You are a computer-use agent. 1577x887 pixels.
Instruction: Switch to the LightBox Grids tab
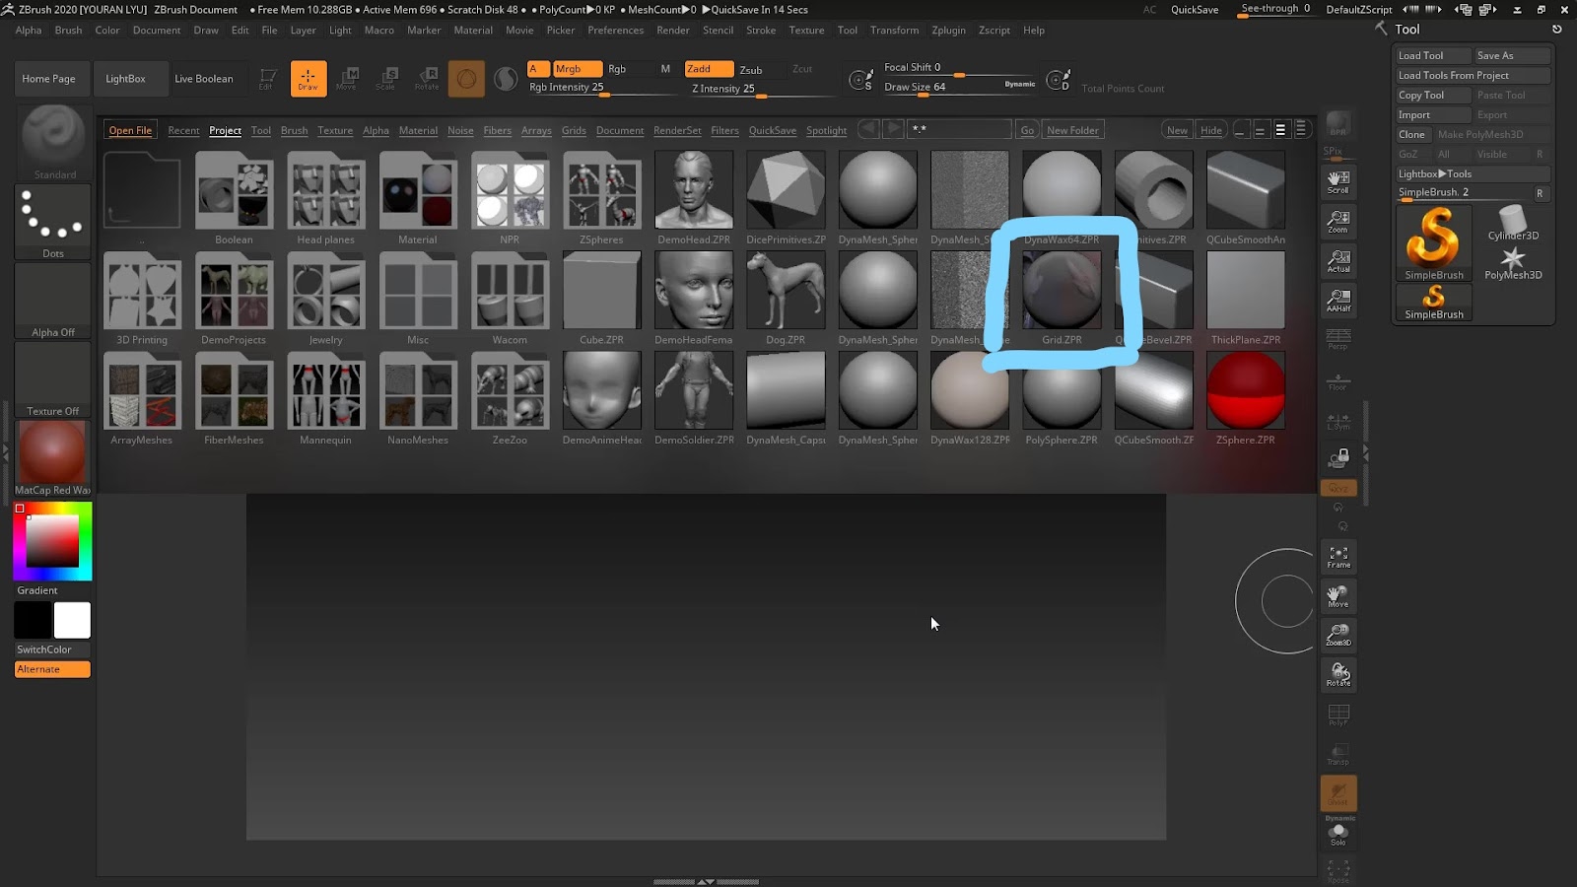574,130
